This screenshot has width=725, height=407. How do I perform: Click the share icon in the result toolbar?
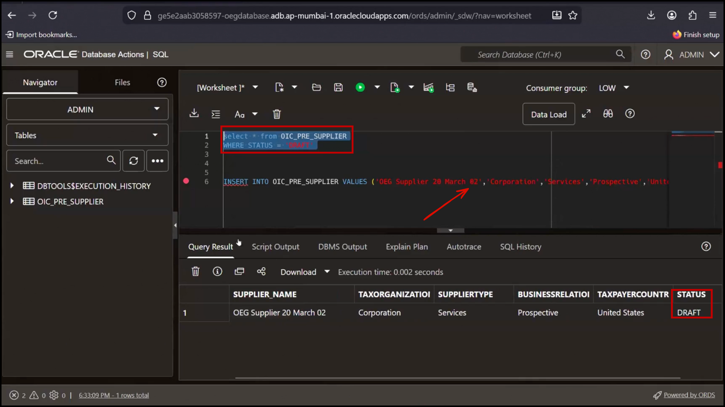tap(261, 271)
